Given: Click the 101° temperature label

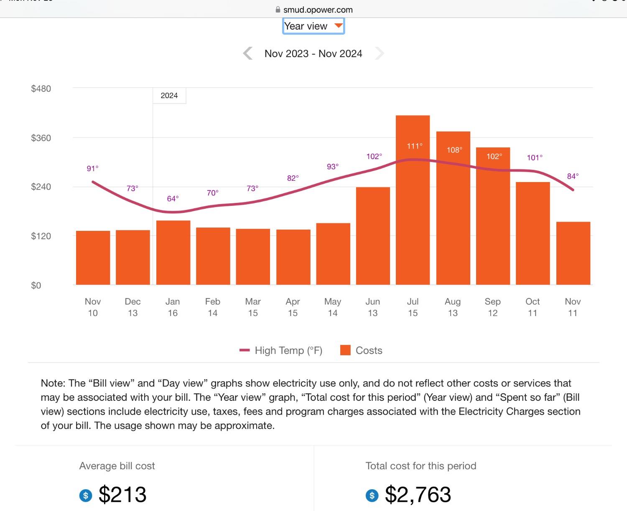Looking at the screenshot, I should [535, 158].
